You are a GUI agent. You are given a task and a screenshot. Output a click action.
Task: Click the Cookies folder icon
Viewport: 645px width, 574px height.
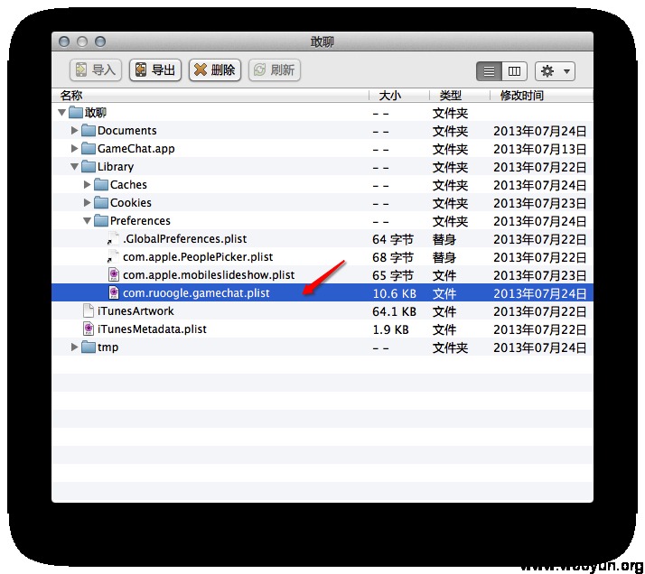click(101, 202)
